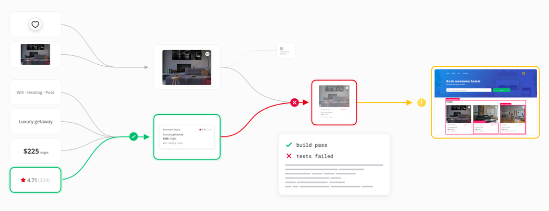Click the red X failure node

pos(294,102)
